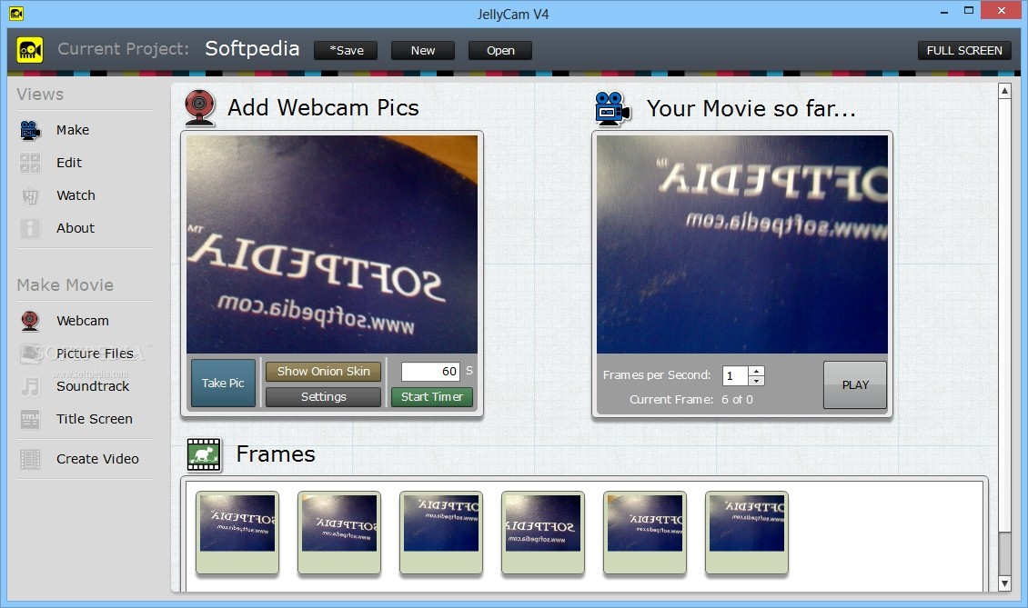1028x608 pixels.
Task: Click the Frames per Second value field
Action: point(735,376)
